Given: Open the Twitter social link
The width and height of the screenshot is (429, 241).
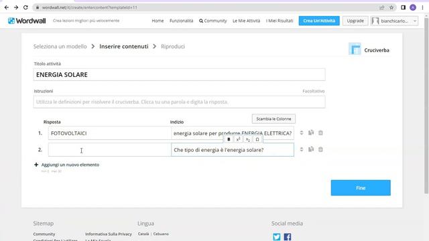Looking at the screenshot, I should 277,236.
